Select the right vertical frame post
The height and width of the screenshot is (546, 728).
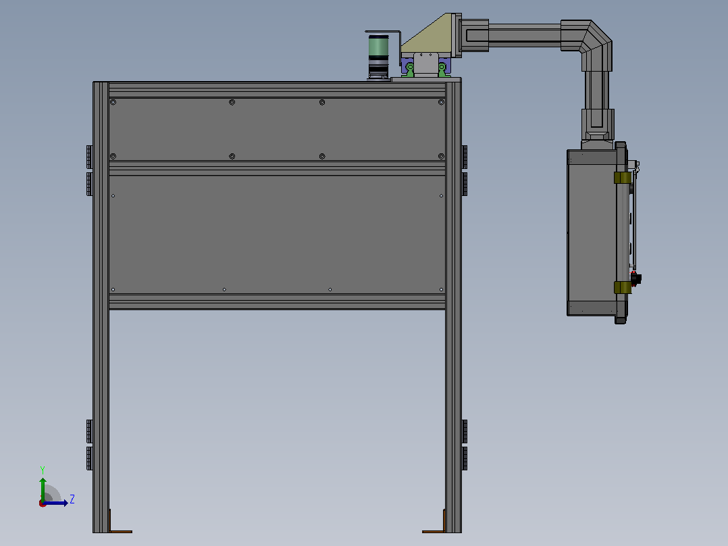point(453,307)
